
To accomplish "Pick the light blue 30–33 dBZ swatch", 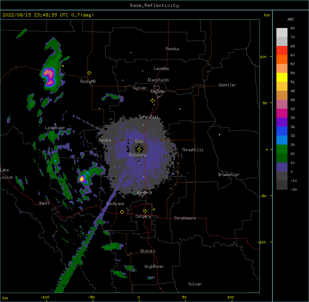I will pyautogui.click(x=282, y=140).
